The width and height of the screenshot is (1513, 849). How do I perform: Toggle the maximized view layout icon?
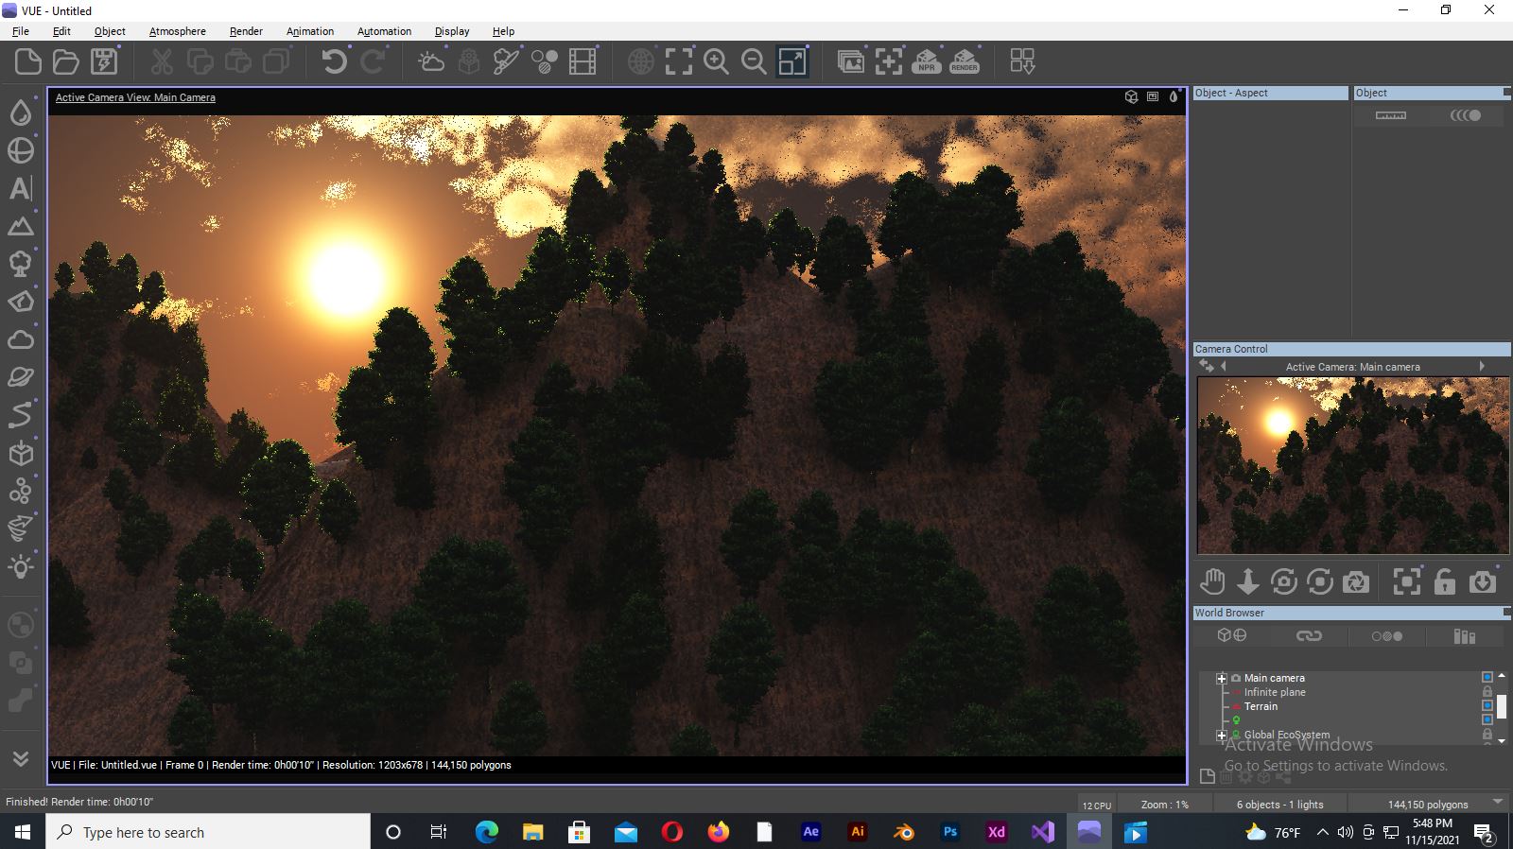(792, 62)
